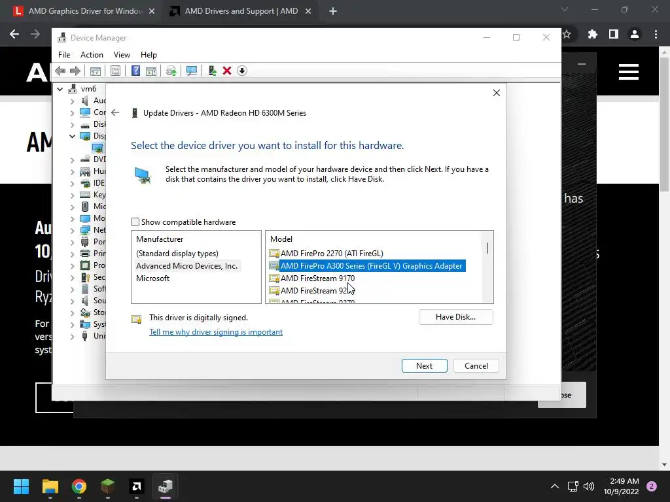
Task: Click the Have Disk... button
Action: [455, 317]
